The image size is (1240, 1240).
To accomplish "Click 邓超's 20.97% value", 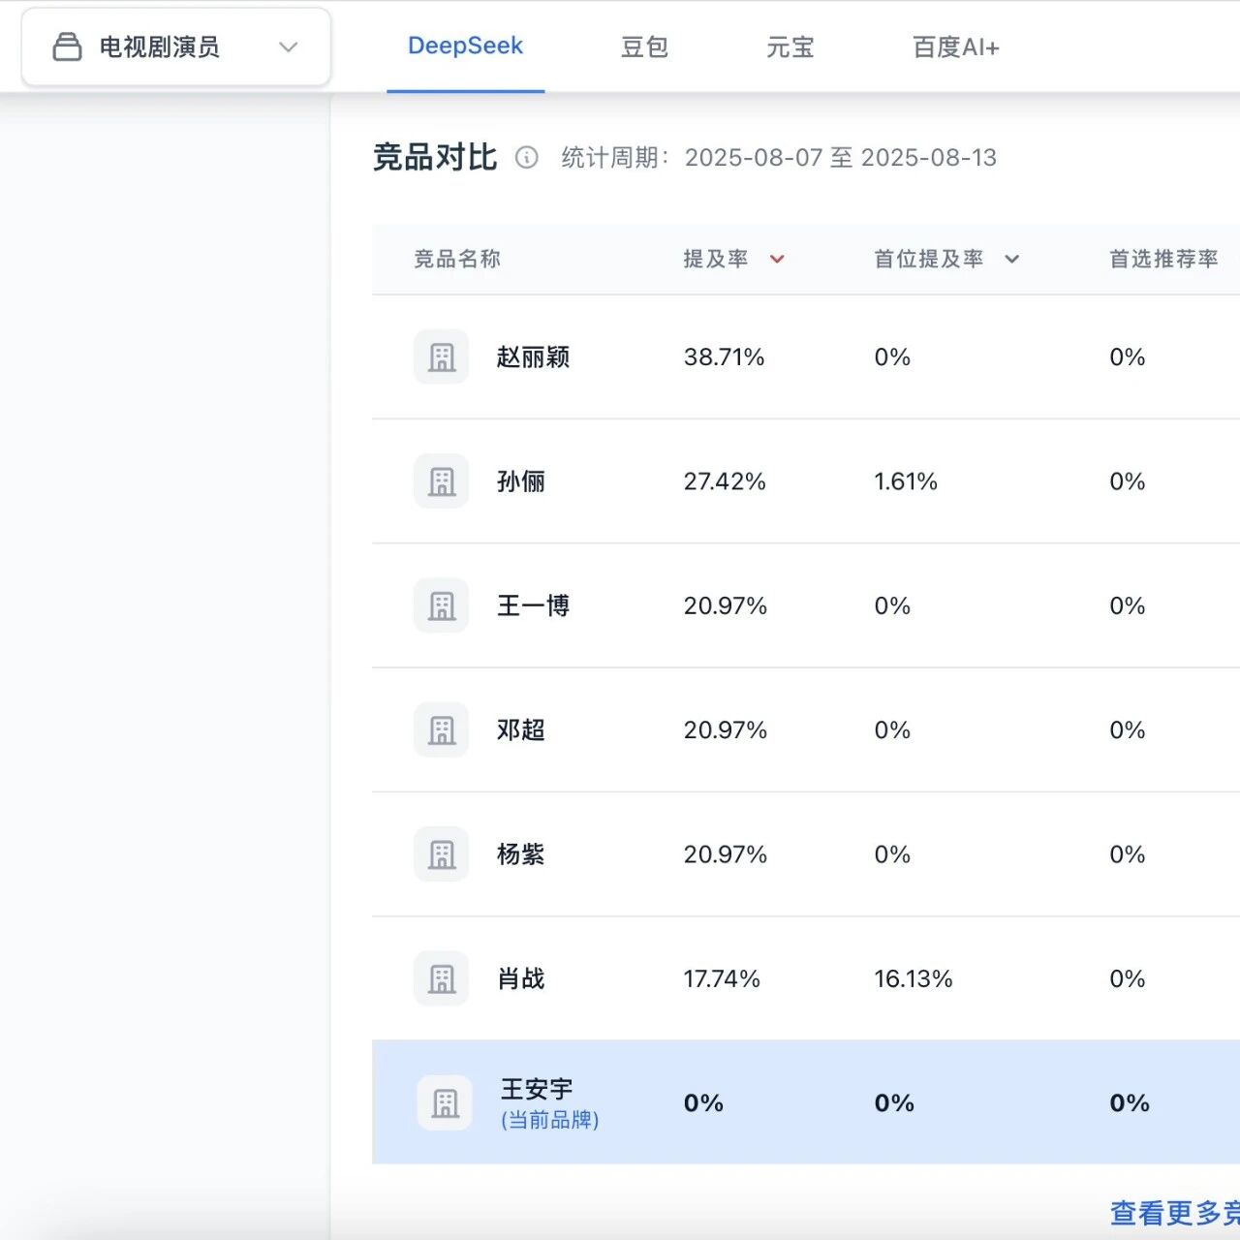I will click(x=726, y=729).
